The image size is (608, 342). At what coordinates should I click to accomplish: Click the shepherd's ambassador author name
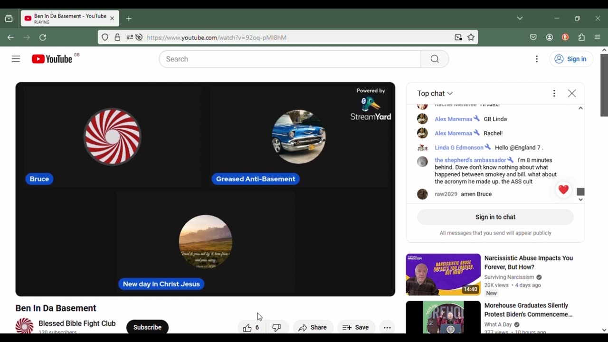(470, 160)
